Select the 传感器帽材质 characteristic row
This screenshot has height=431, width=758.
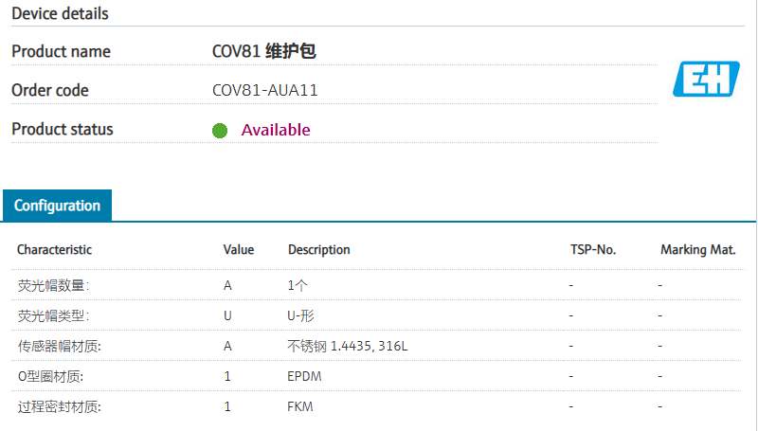tap(60, 346)
